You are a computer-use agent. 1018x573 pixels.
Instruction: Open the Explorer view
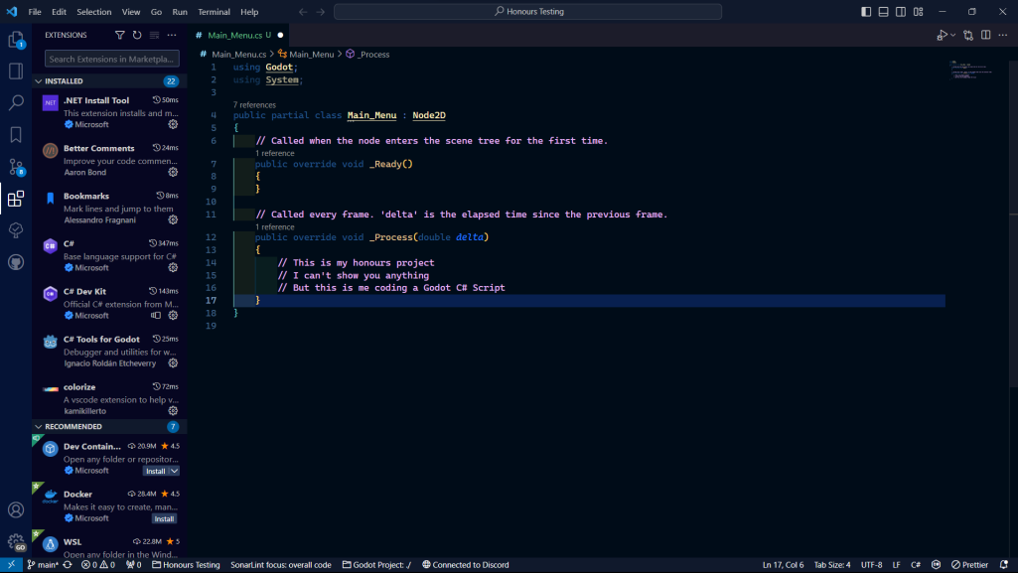(x=15, y=41)
